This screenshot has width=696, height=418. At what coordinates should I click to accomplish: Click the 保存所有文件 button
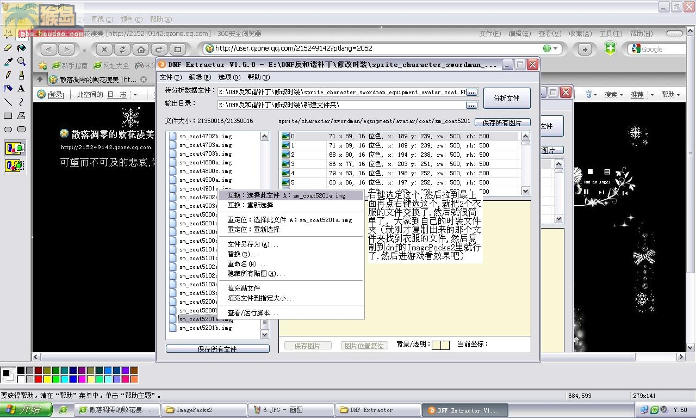[217, 349]
